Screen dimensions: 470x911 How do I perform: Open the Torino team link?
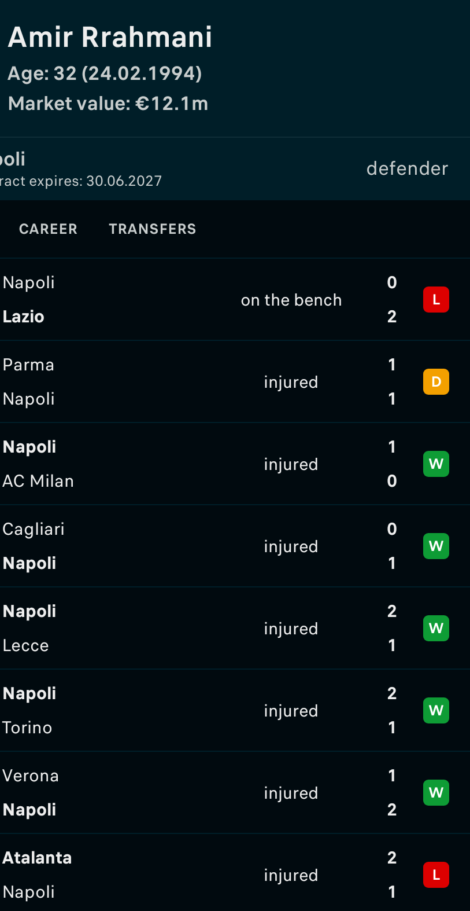[27, 728]
